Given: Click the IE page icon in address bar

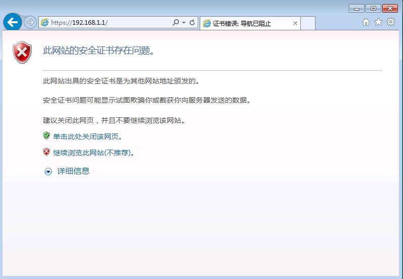Looking at the screenshot, I should coord(44,22).
